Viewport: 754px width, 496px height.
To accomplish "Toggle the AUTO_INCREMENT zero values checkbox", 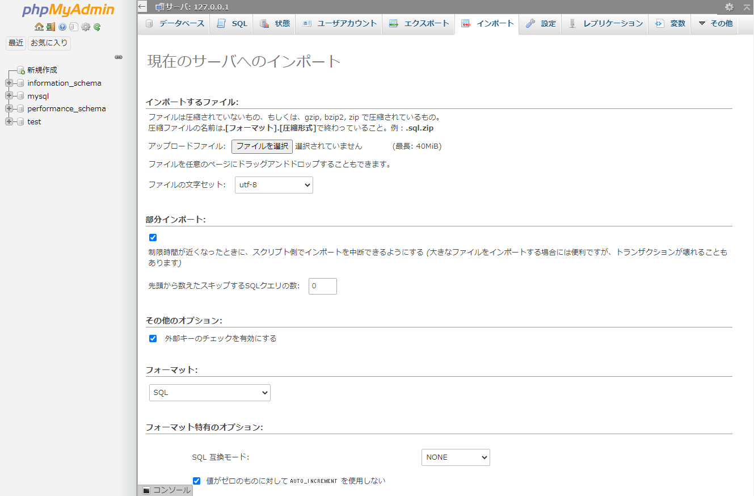I will pyautogui.click(x=196, y=481).
